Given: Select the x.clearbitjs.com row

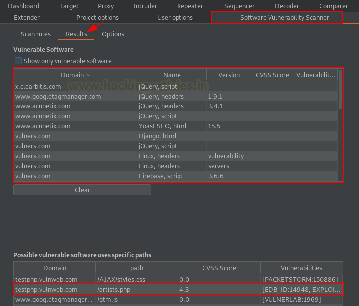Looking at the screenshot, I should [176, 87].
